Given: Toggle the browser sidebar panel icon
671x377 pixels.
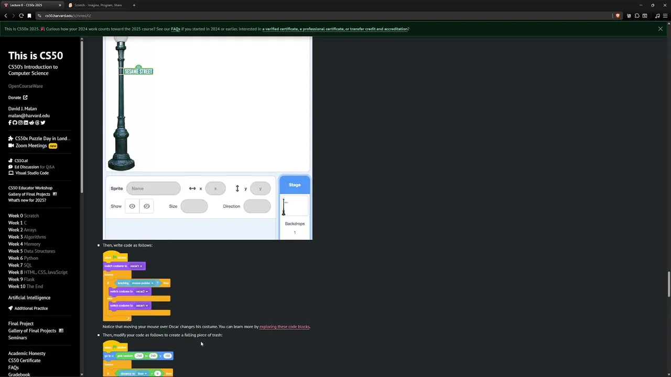Looking at the screenshot, I should [x=645, y=16].
